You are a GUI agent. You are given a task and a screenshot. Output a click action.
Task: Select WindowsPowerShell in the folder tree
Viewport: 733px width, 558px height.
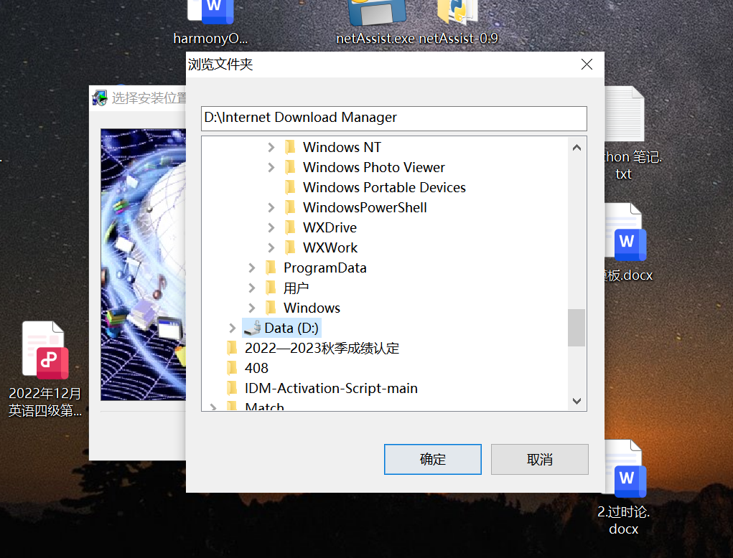tap(365, 208)
